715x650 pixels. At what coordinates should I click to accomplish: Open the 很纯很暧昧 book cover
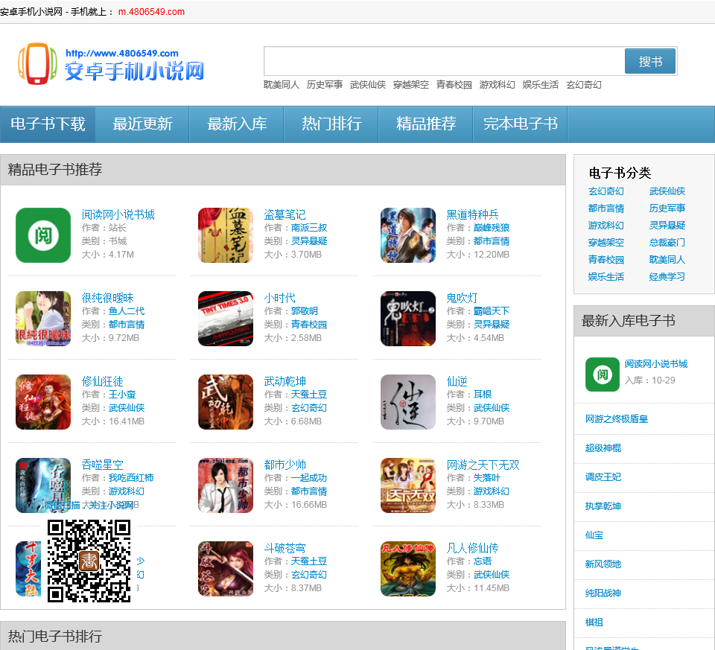coord(43,319)
